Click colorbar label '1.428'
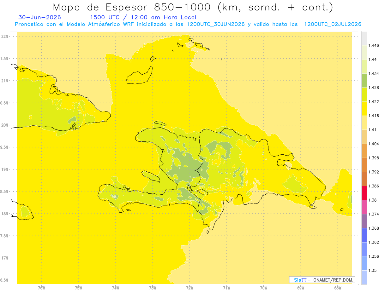 click(374, 88)
